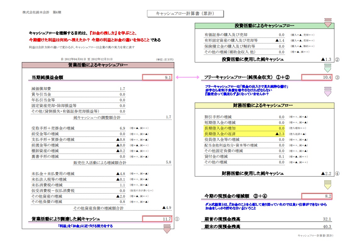Click the blue note 「利益」を「お金」に近づける努力をする

click(x=85, y=226)
